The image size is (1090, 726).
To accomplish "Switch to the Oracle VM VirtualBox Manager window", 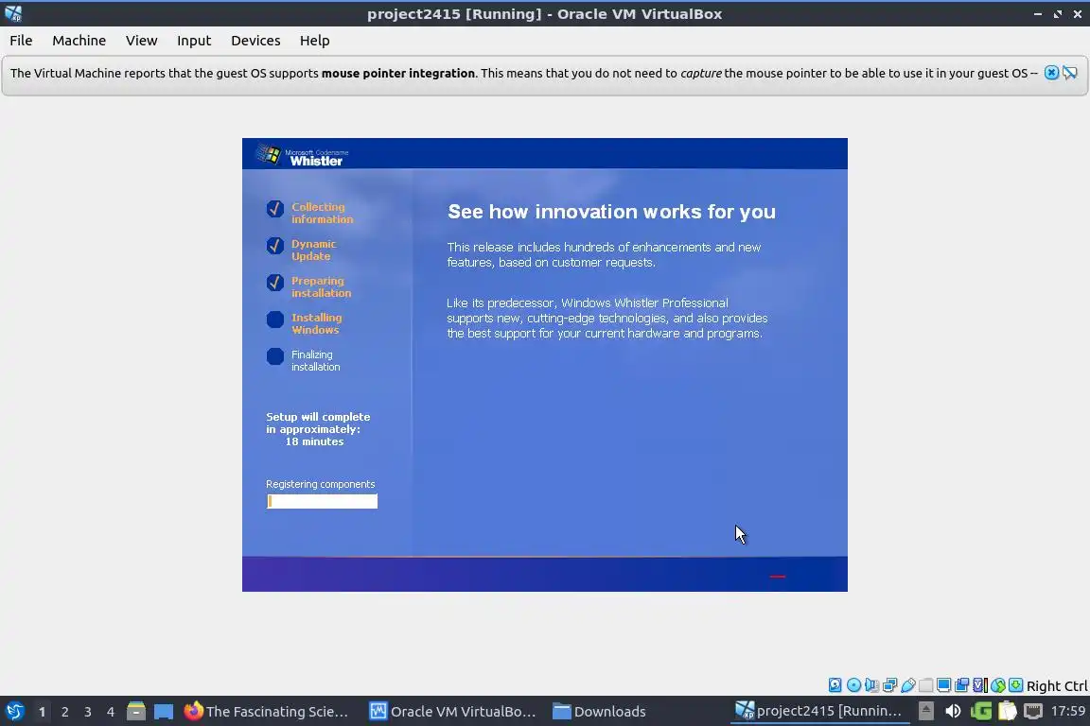I will pos(453,711).
